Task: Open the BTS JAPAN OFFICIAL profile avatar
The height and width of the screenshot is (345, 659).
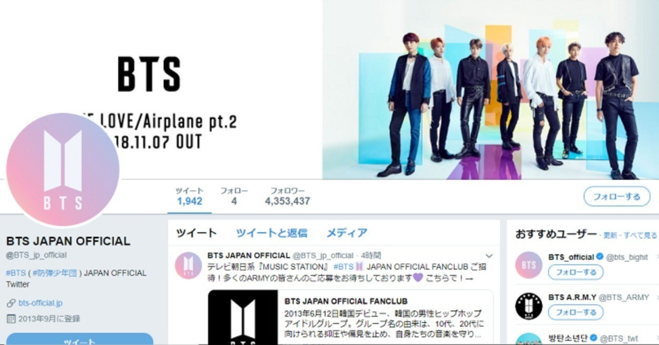Action: click(63, 170)
